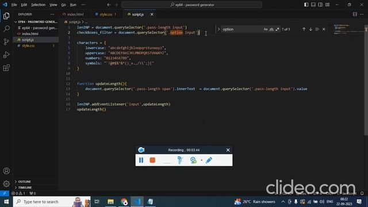Split the editor to the right
This screenshot has width=368, height=207.
click(355, 14)
